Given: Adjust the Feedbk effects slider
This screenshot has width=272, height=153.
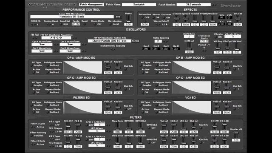Looking at the screenshot, I should 195,19.
